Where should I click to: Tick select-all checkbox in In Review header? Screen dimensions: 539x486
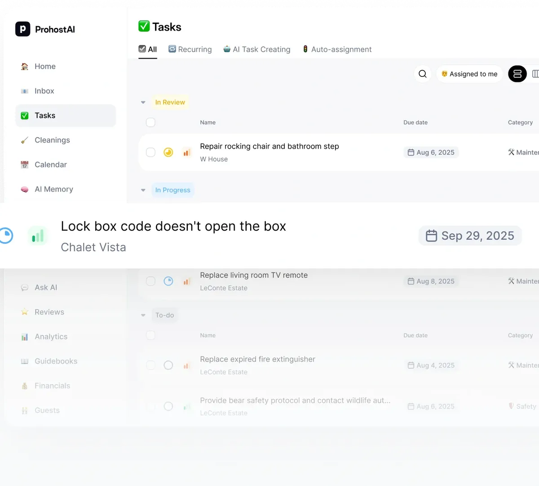point(151,122)
